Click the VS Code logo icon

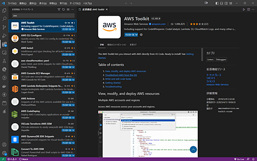coord(3,3)
